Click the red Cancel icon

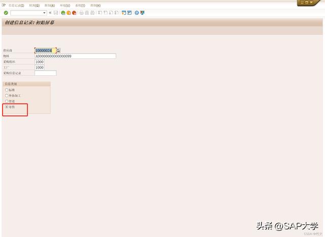click(74, 13)
